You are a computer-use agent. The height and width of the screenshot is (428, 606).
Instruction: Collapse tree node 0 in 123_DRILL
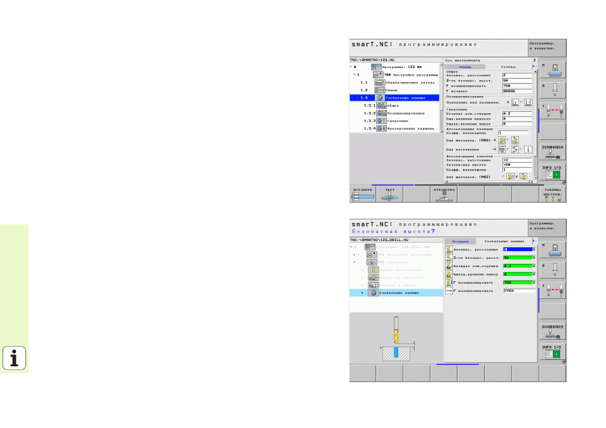click(x=351, y=247)
